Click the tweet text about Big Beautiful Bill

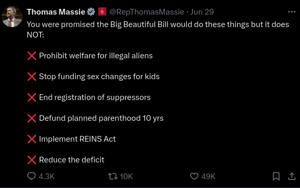(158, 30)
